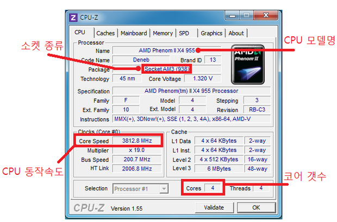Select the SPD tab
Image resolution: width=337 pixels, height=222 pixels.
tap(186, 33)
